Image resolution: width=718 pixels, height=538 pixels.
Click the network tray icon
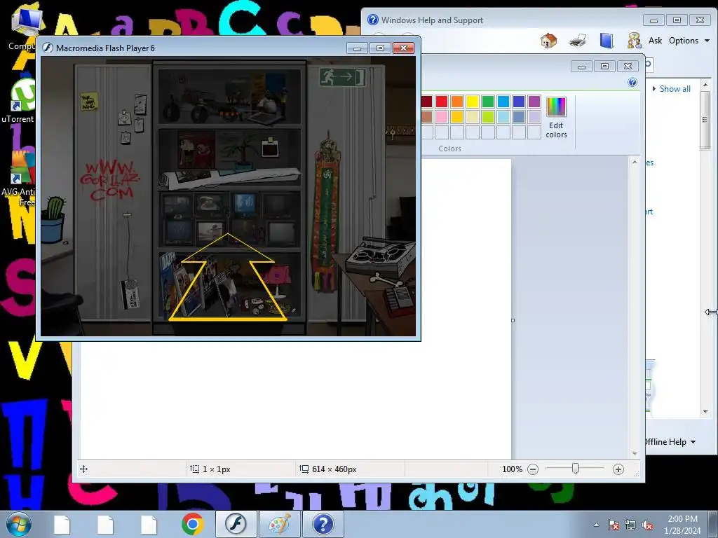coord(630,525)
